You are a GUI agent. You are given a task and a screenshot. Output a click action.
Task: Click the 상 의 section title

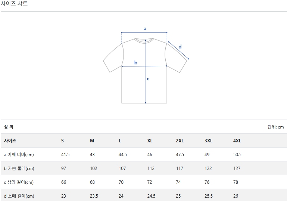point(9,127)
